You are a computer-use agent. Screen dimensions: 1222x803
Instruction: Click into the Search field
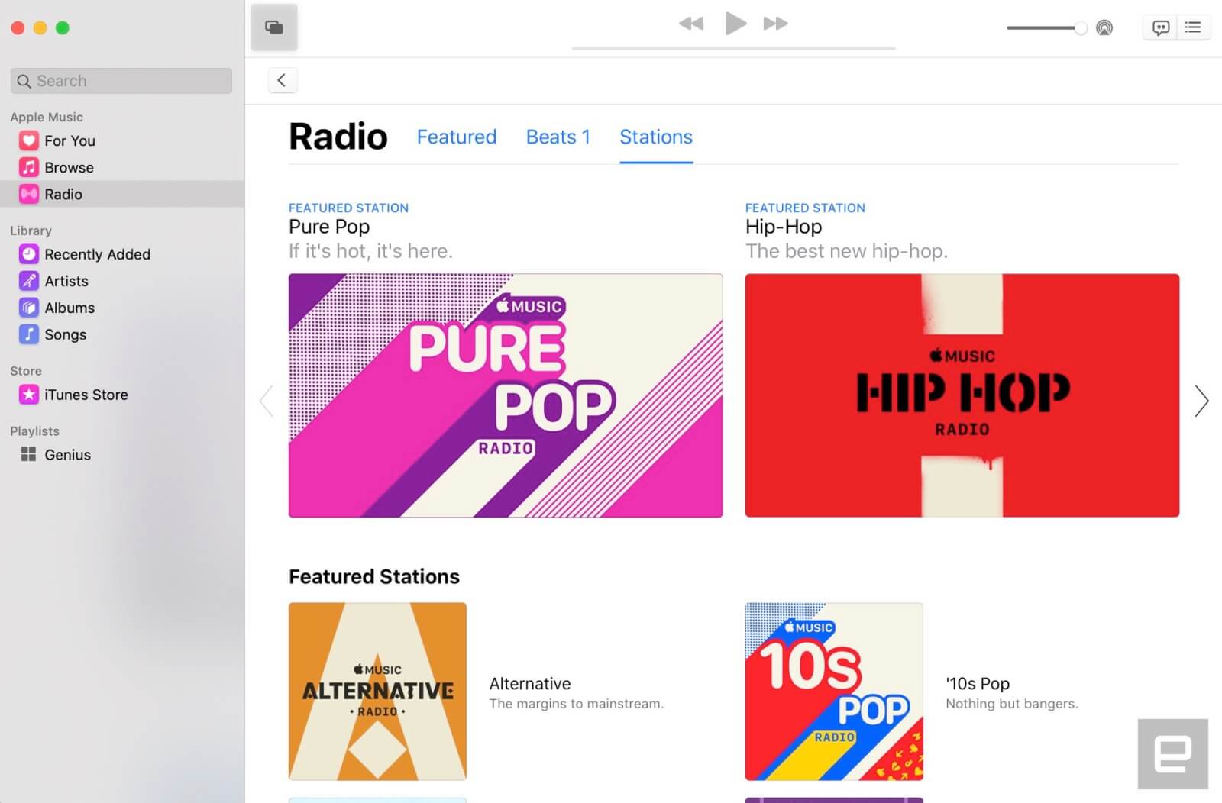[x=121, y=81]
